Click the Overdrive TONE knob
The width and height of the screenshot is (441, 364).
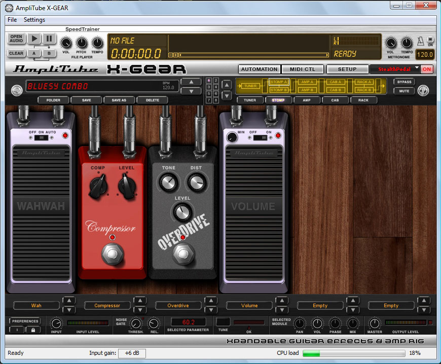pos(168,183)
